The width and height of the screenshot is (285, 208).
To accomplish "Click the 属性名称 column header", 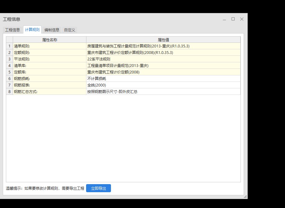I will 50,40.
